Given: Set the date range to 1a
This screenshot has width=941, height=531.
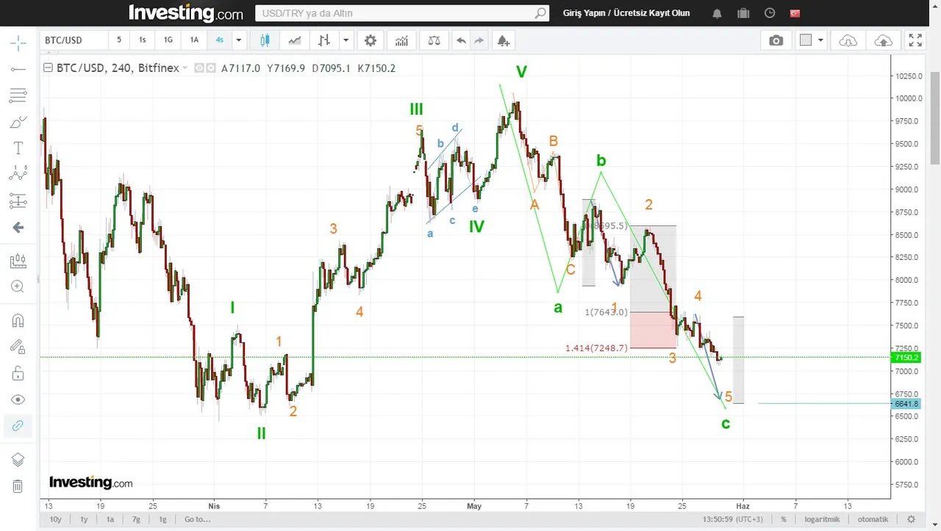Looking at the screenshot, I should coord(110,519).
